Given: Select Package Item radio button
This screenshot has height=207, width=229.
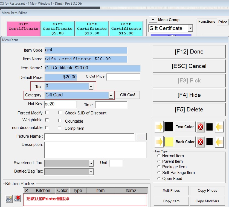Looking at the screenshot, I should (159, 167).
